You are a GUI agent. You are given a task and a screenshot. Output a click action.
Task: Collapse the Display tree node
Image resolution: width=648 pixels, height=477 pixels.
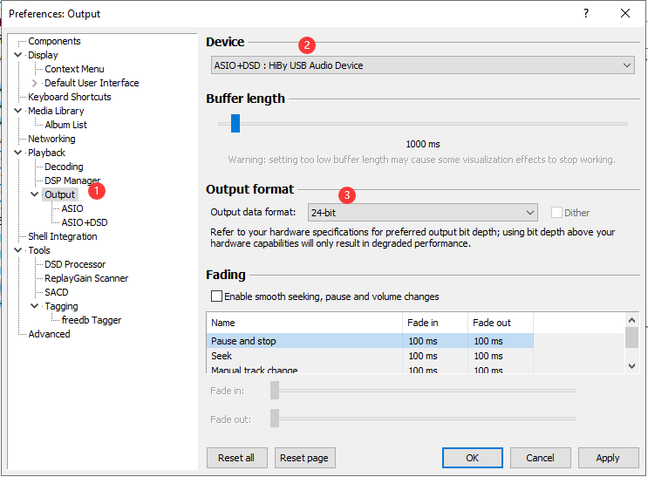coord(18,55)
